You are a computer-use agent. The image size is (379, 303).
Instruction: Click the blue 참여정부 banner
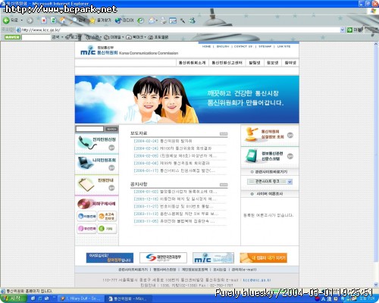[x=110, y=258]
